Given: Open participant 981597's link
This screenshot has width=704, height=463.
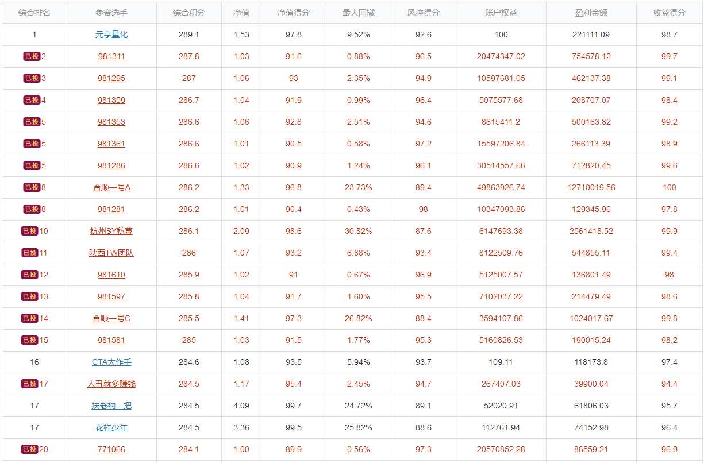Looking at the screenshot, I should tap(111, 296).
